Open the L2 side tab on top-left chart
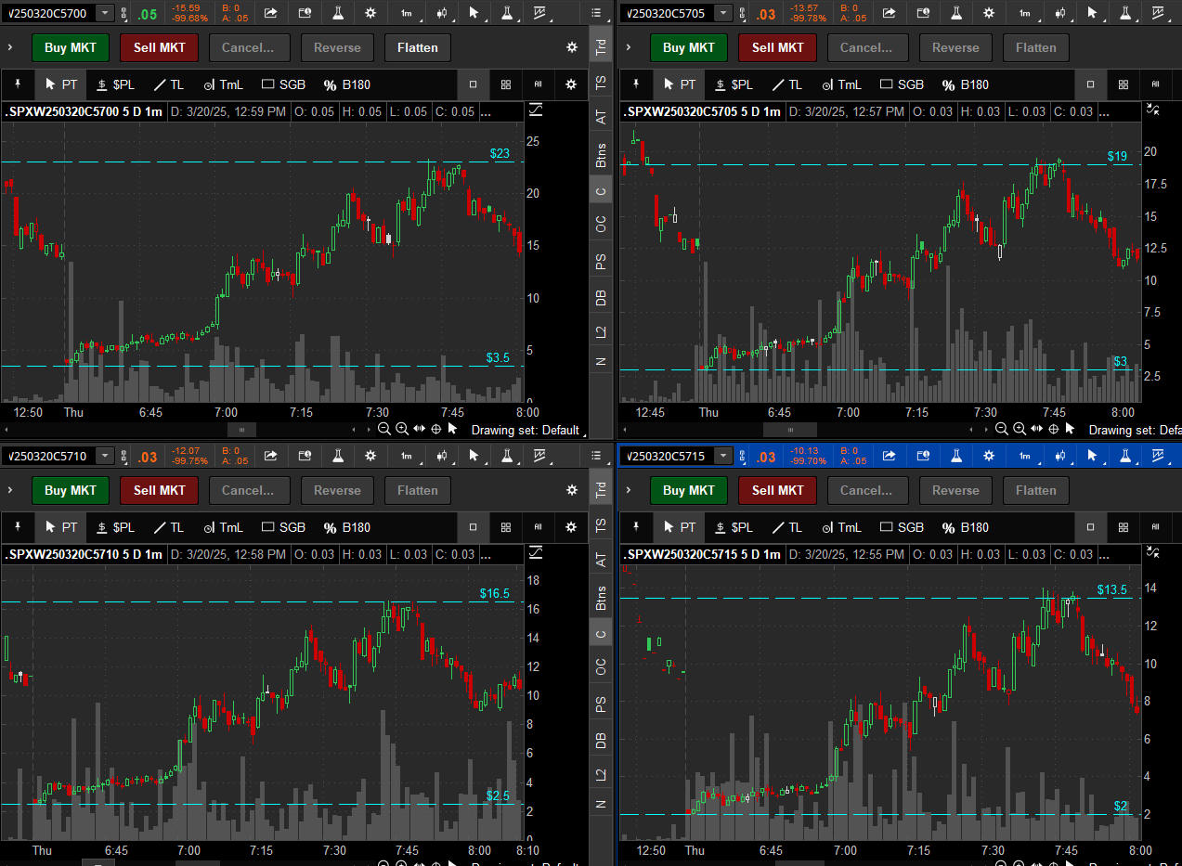This screenshot has width=1182, height=866. coord(601,330)
